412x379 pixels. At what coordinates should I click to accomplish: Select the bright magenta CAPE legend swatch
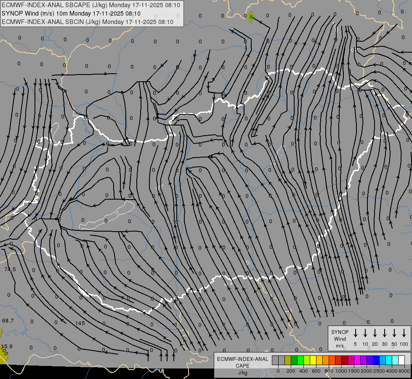[357, 360]
